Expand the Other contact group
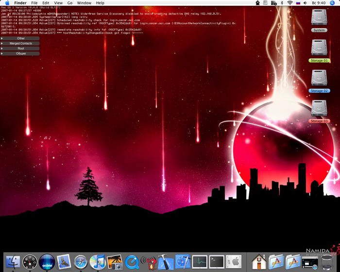 [x=20, y=38]
